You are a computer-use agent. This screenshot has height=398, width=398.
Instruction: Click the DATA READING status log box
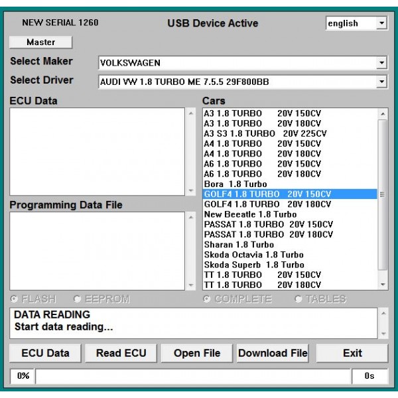(x=194, y=324)
